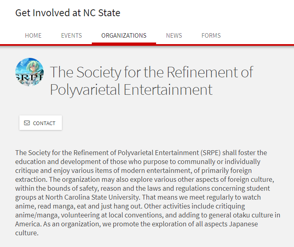Click the red divider line below navigation

(147, 45)
